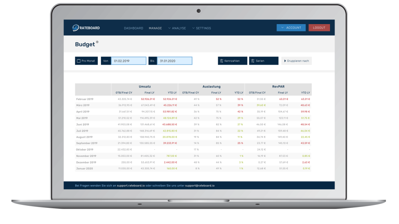Image resolution: width=399 pixels, height=224 pixels.
Task: Click the 159,48 € RevPAR value in Juli
Action: click(283, 131)
